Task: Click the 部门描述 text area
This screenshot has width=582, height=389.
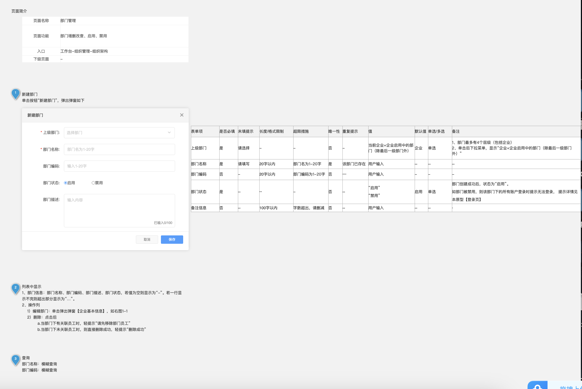Action: [x=119, y=211]
